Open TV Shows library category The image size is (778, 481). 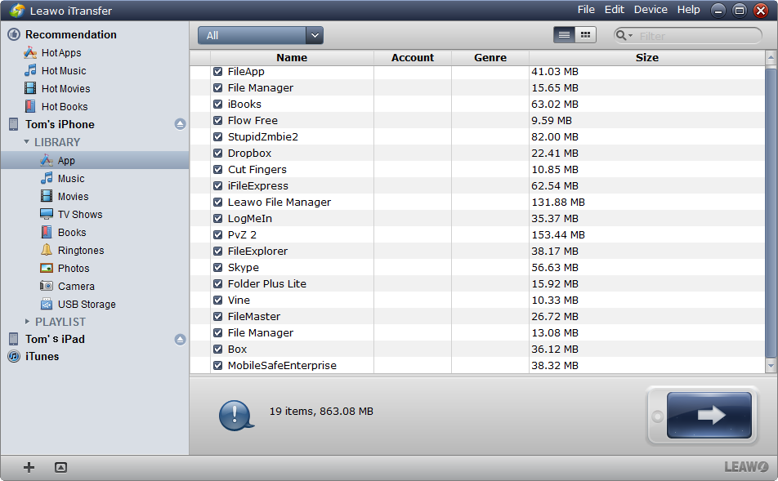coord(71,214)
